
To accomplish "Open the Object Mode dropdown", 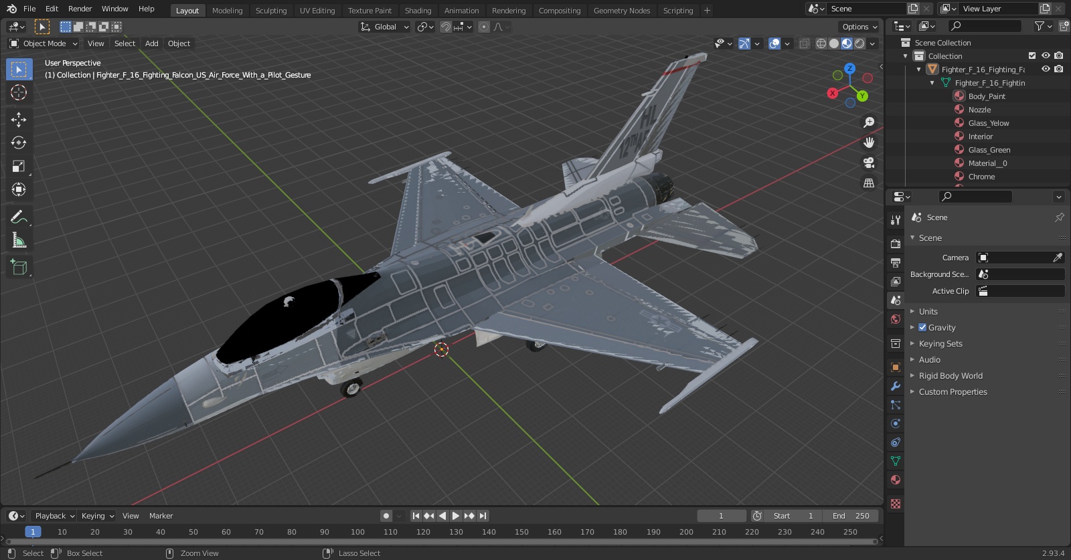I will (44, 43).
